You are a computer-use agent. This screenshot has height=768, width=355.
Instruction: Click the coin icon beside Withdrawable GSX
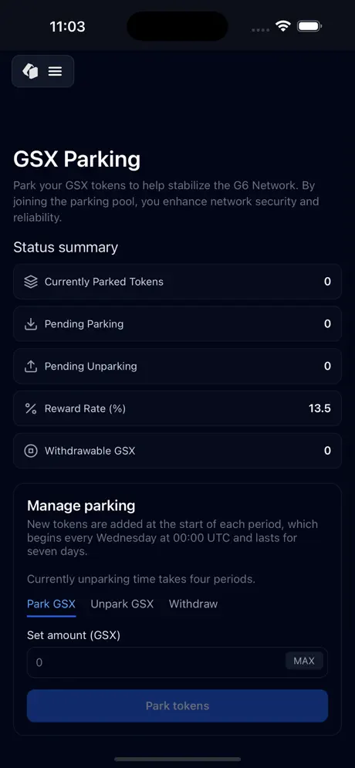tap(31, 451)
